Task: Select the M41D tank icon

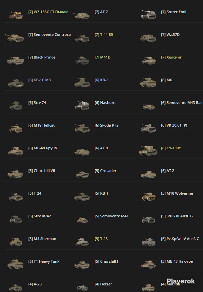Action: pyautogui.click(x=82, y=60)
